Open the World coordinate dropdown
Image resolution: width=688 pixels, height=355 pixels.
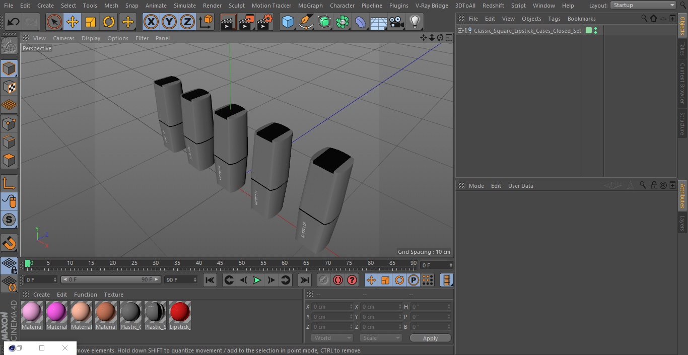(332, 338)
